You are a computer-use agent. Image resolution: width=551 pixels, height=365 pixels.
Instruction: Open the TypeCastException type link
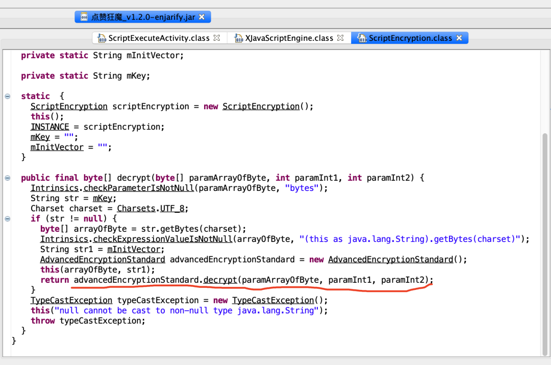click(71, 300)
